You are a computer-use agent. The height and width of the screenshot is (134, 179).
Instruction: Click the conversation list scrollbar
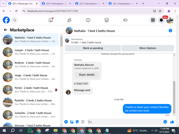click(x=61, y=41)
